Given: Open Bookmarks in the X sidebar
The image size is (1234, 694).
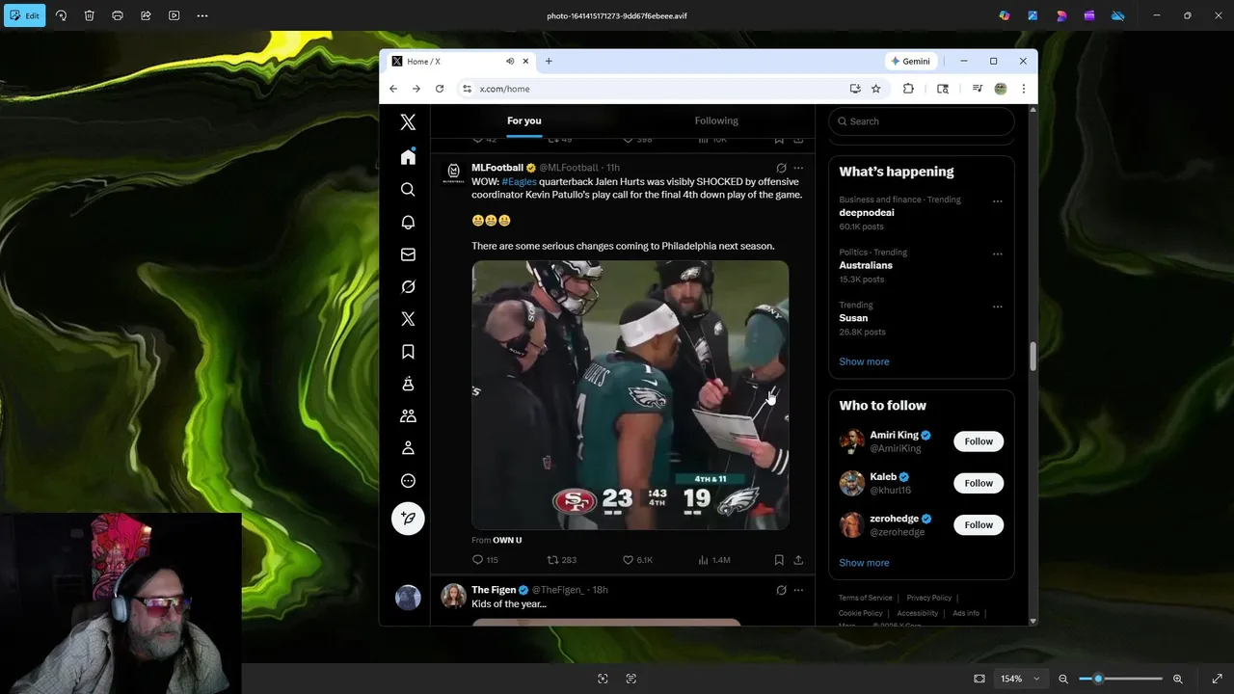Looking at the screenshot, I should (408, 352).
